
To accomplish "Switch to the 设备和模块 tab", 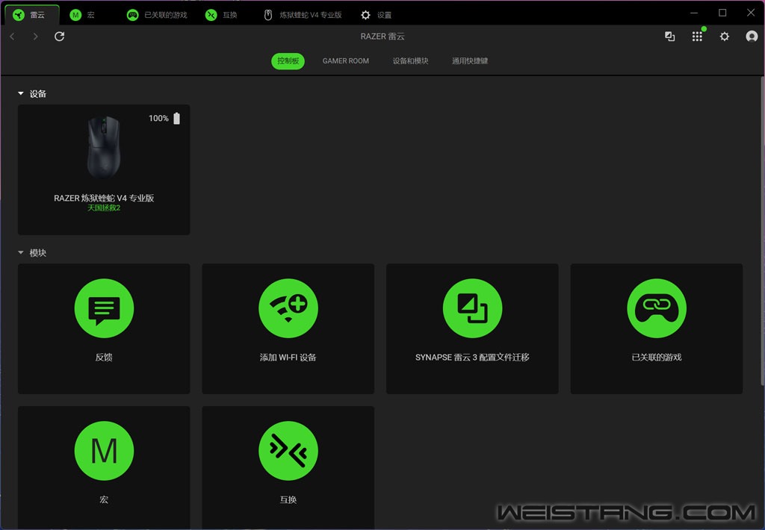I will (x=410, y=61).
